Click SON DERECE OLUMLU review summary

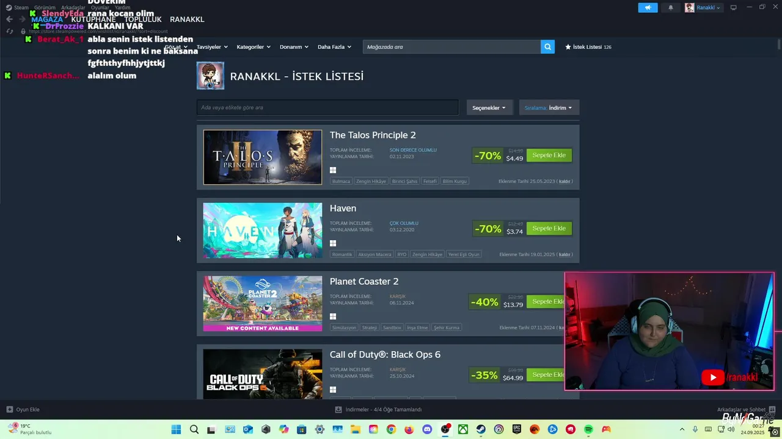(413, 150)
